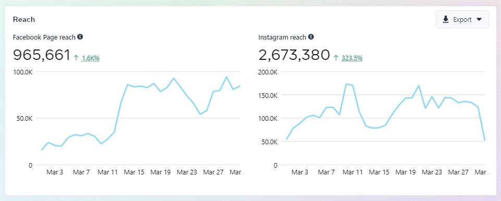
Task: Click the Facebook chart line graph
Action: coord(141,114)
